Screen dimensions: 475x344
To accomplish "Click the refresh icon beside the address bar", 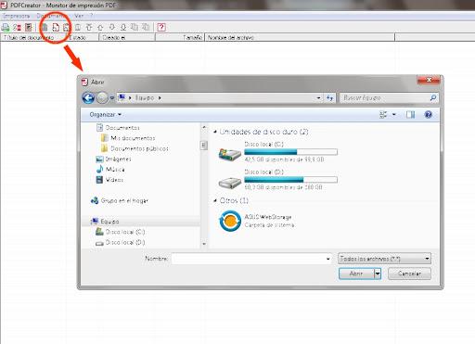I will [329, 98].
